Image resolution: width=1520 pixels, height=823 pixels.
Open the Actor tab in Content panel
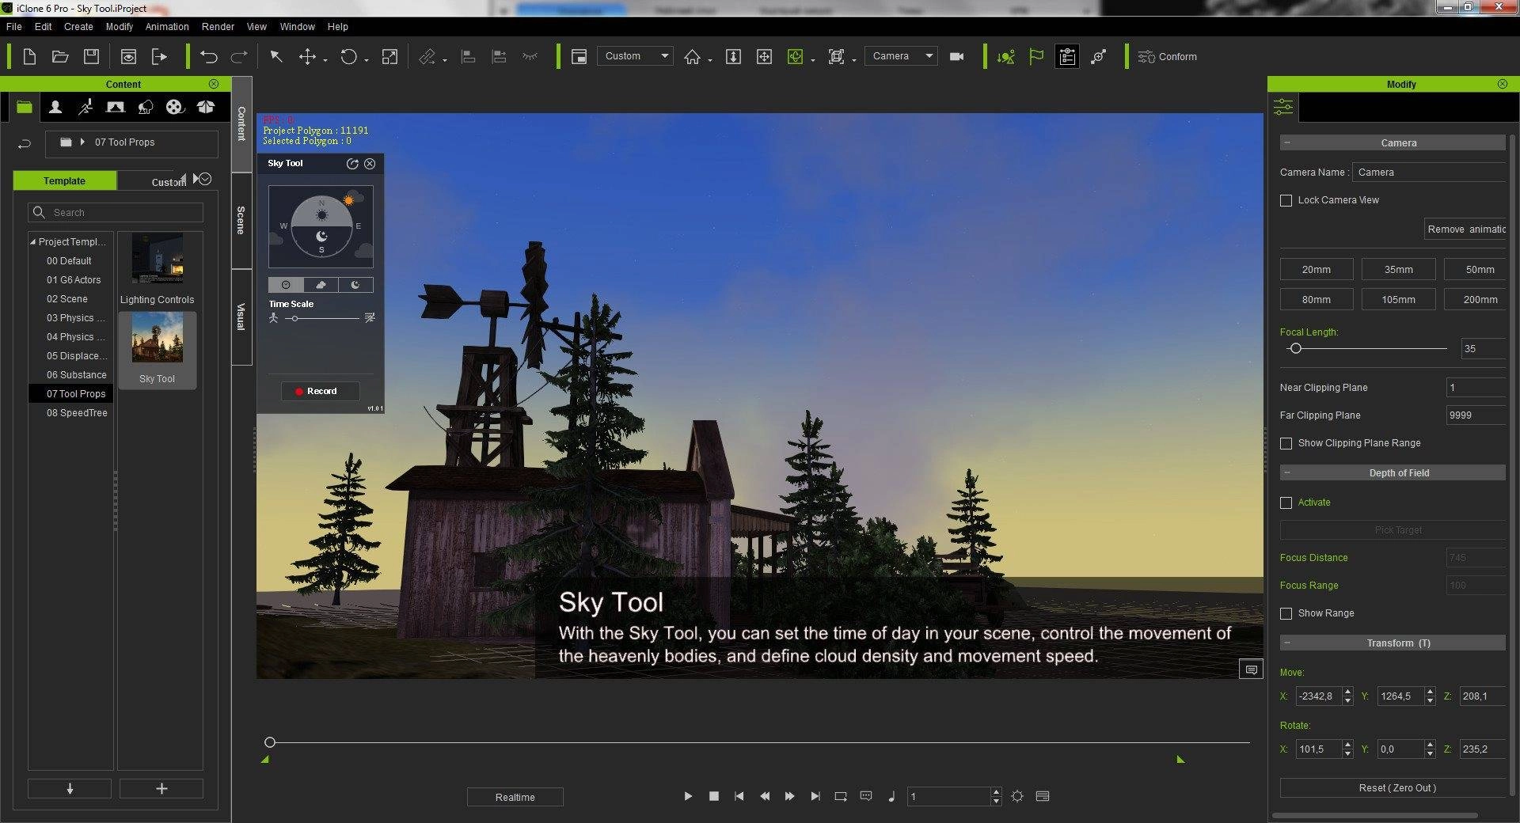[55, 107]
